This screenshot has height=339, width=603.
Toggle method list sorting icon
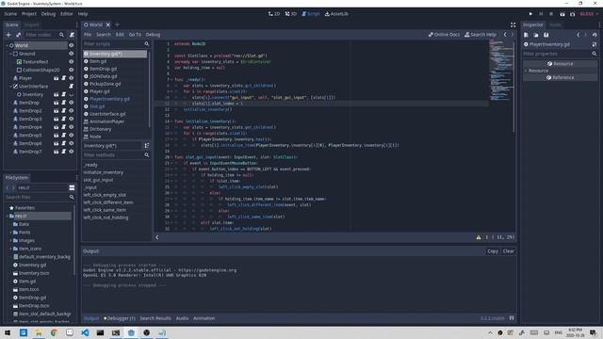[147, 146]
